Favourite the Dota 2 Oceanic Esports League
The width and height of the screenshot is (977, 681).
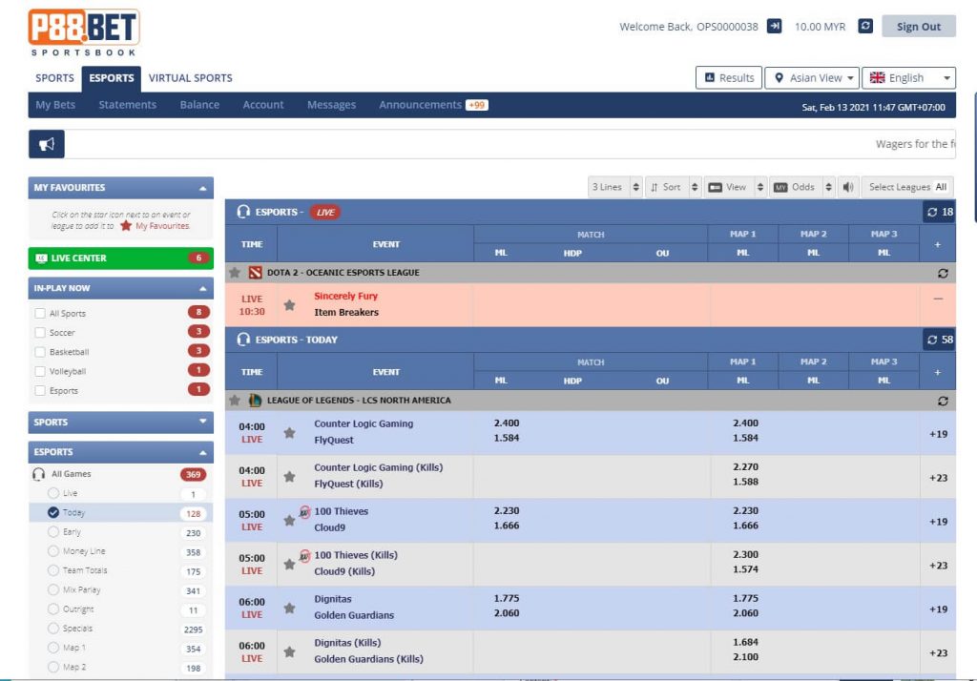point(235,272)
